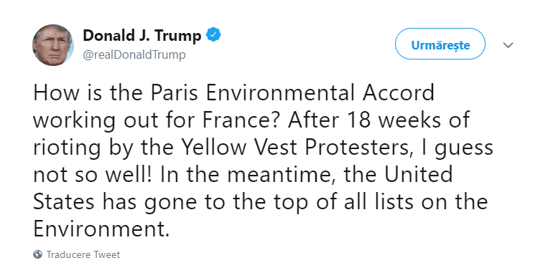Click the line about Yellow Vest Protesters
548x273 pixels.
click(x=263, y=149)
